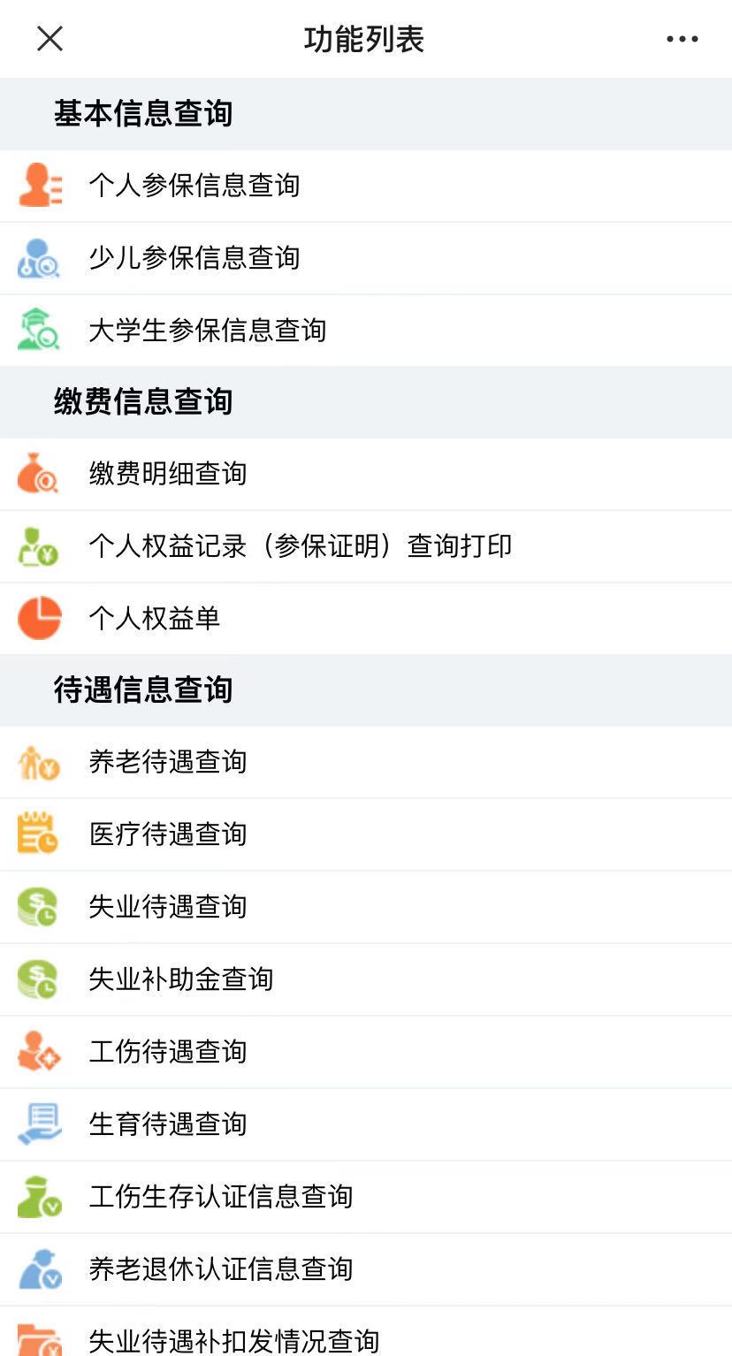The height and width of the screenshot is (1356, 732).
Task: Click the green icon beside 工伤生存认证信息查询
Action: pyautogui.click(x=39, y=1196)
